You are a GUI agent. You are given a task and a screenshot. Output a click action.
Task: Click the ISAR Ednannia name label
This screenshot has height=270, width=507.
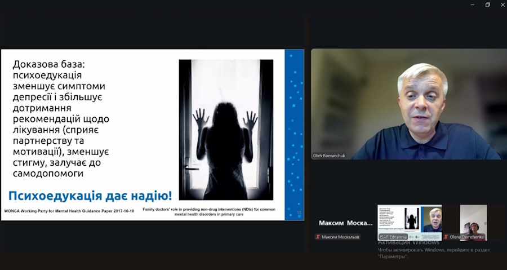[393, 237]
